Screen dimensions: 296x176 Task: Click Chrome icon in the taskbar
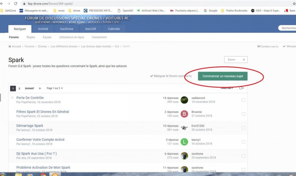point(43,175)
